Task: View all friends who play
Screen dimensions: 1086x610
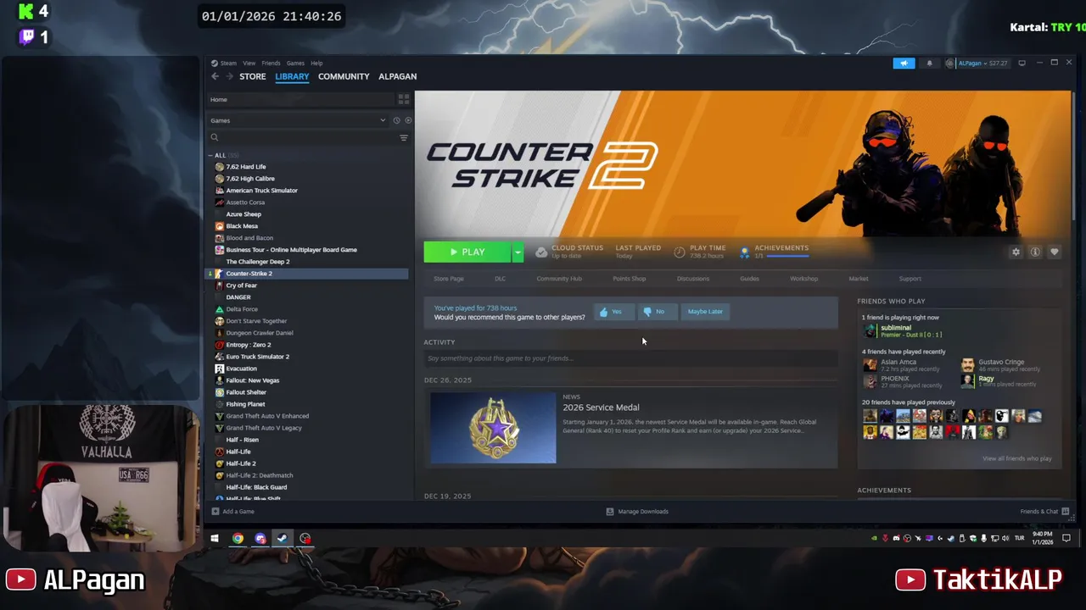Action: pos(1017,458)
